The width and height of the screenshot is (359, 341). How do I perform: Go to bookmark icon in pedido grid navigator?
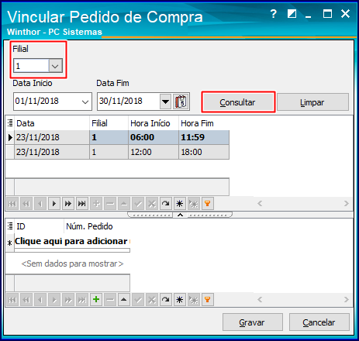coord(194,299)
